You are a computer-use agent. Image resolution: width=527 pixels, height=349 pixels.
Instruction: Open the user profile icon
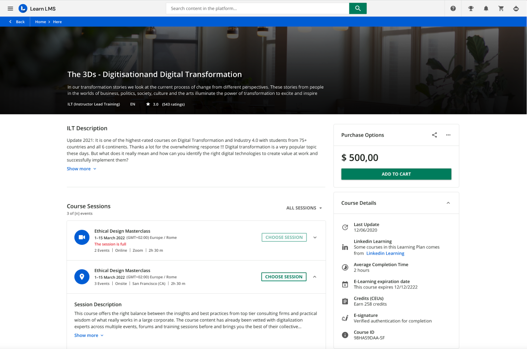pyautogui.click(x=516, y=9)
